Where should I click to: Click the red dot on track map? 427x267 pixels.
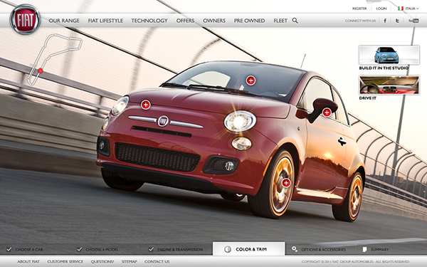41,70
